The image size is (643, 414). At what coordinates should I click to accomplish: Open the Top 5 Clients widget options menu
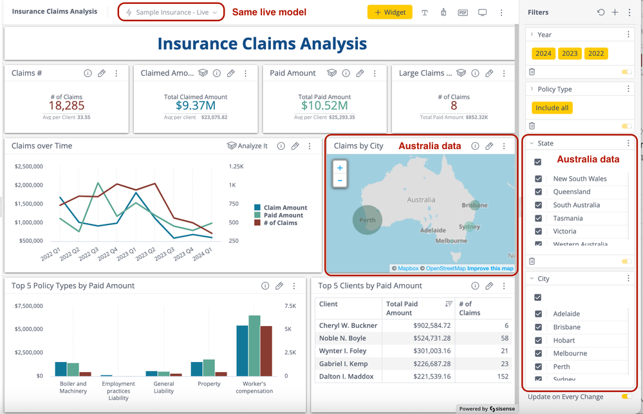point(504,286)
